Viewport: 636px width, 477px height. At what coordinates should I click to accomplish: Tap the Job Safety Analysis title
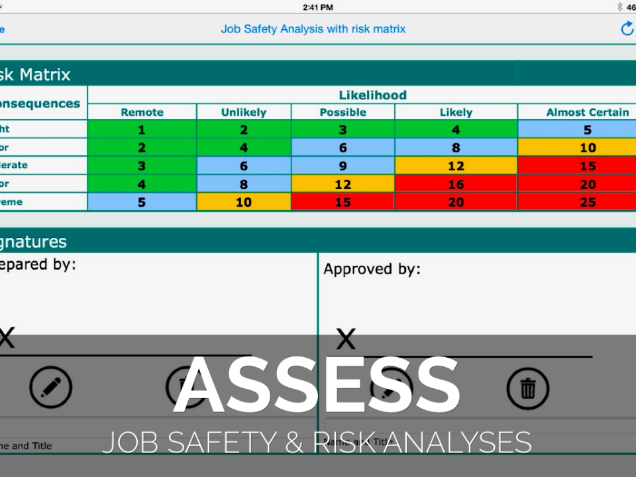(x=313, y=28)
